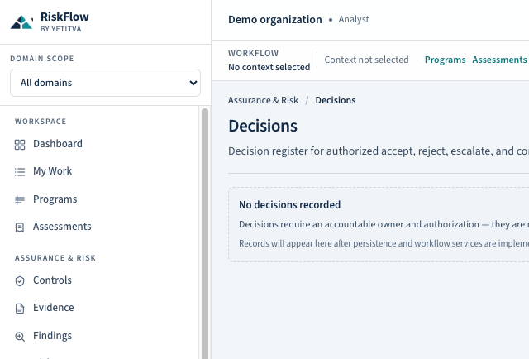Open the Findings sidebar item

click(x=52, y=336)
